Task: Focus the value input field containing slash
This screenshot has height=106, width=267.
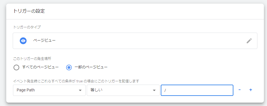Action: (197, 90)
